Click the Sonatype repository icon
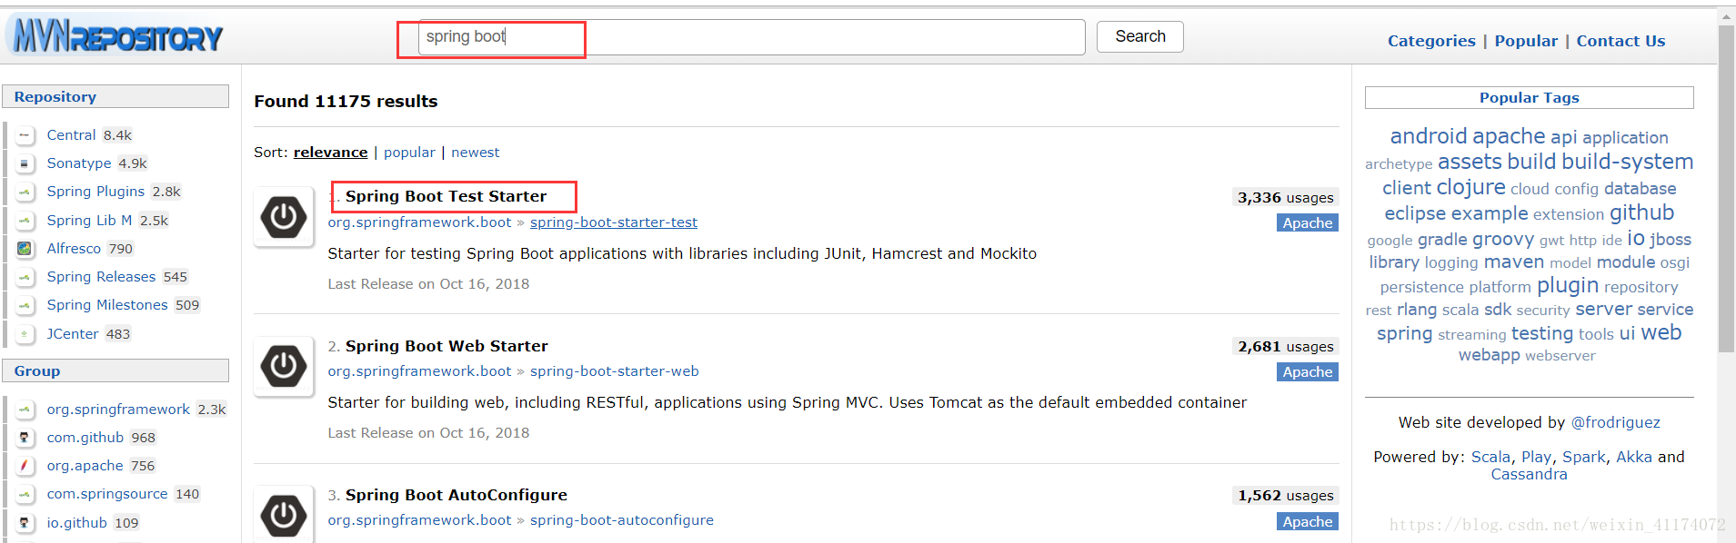This screenshot has height=543, width=1736. [25, 163]
